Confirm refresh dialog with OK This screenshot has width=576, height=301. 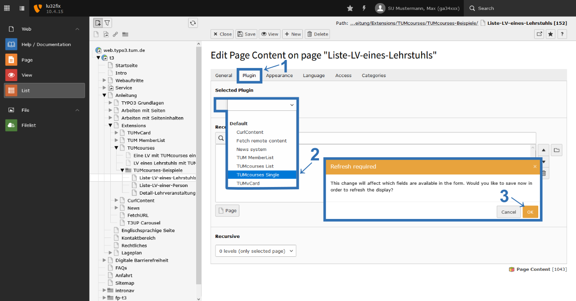(x=530, y=212)
